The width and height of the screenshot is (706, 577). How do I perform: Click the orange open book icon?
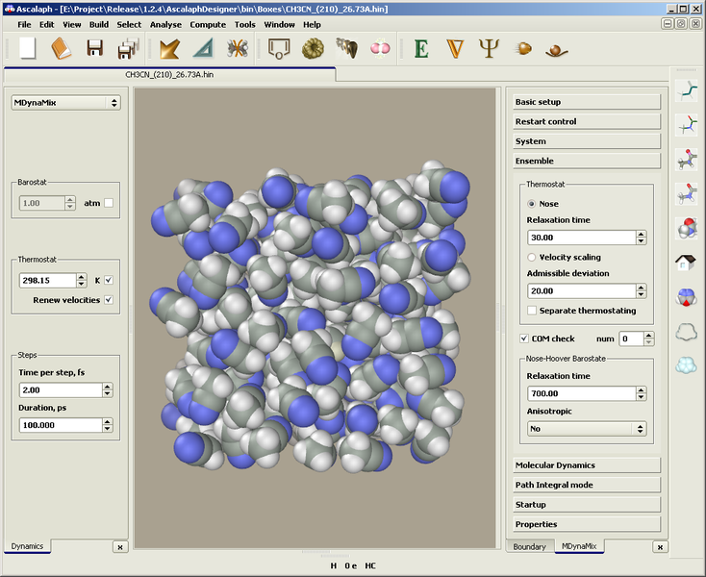pos(62,49)
